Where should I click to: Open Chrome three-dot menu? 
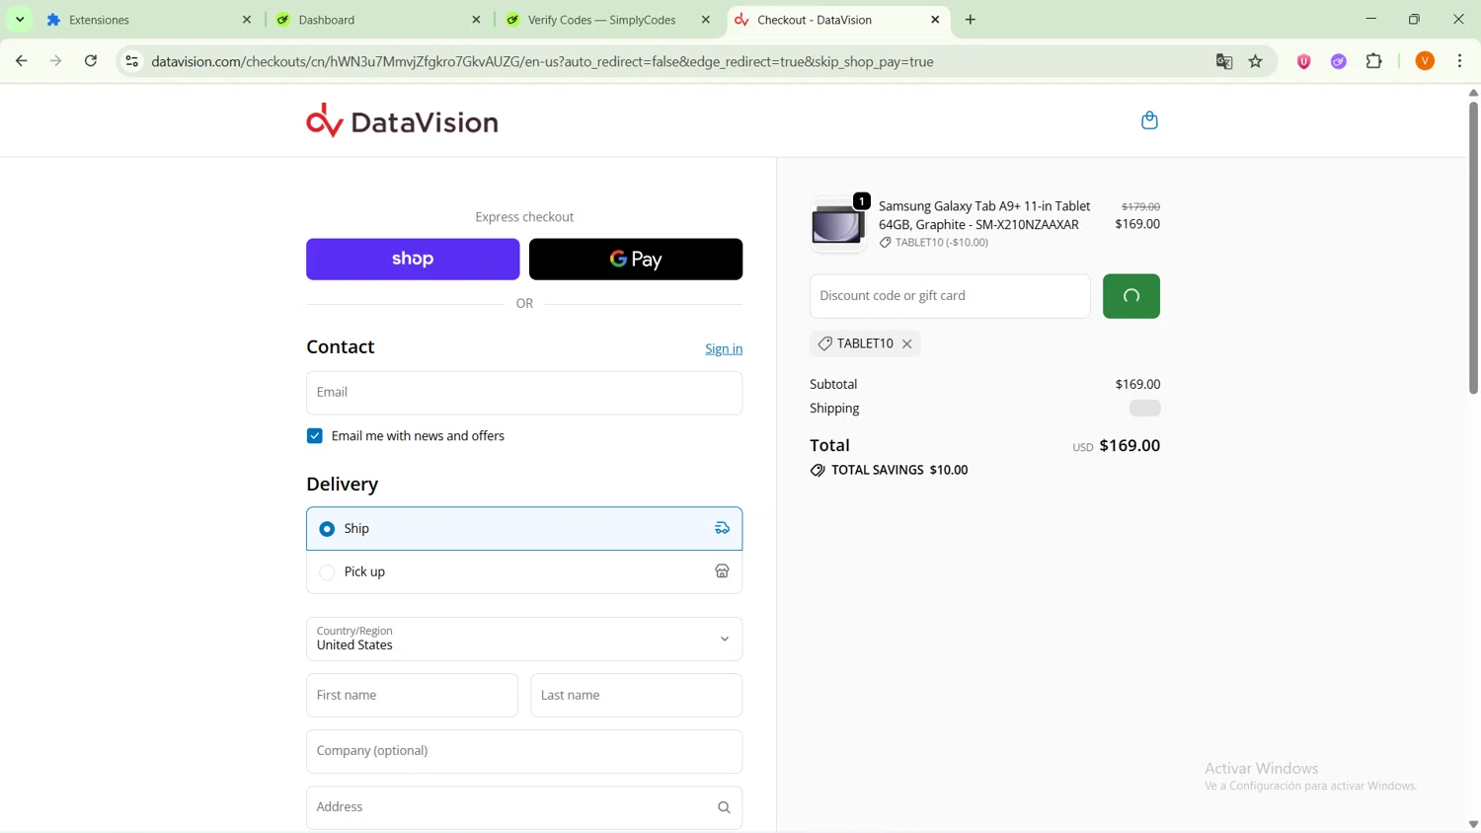point(1460,61)
